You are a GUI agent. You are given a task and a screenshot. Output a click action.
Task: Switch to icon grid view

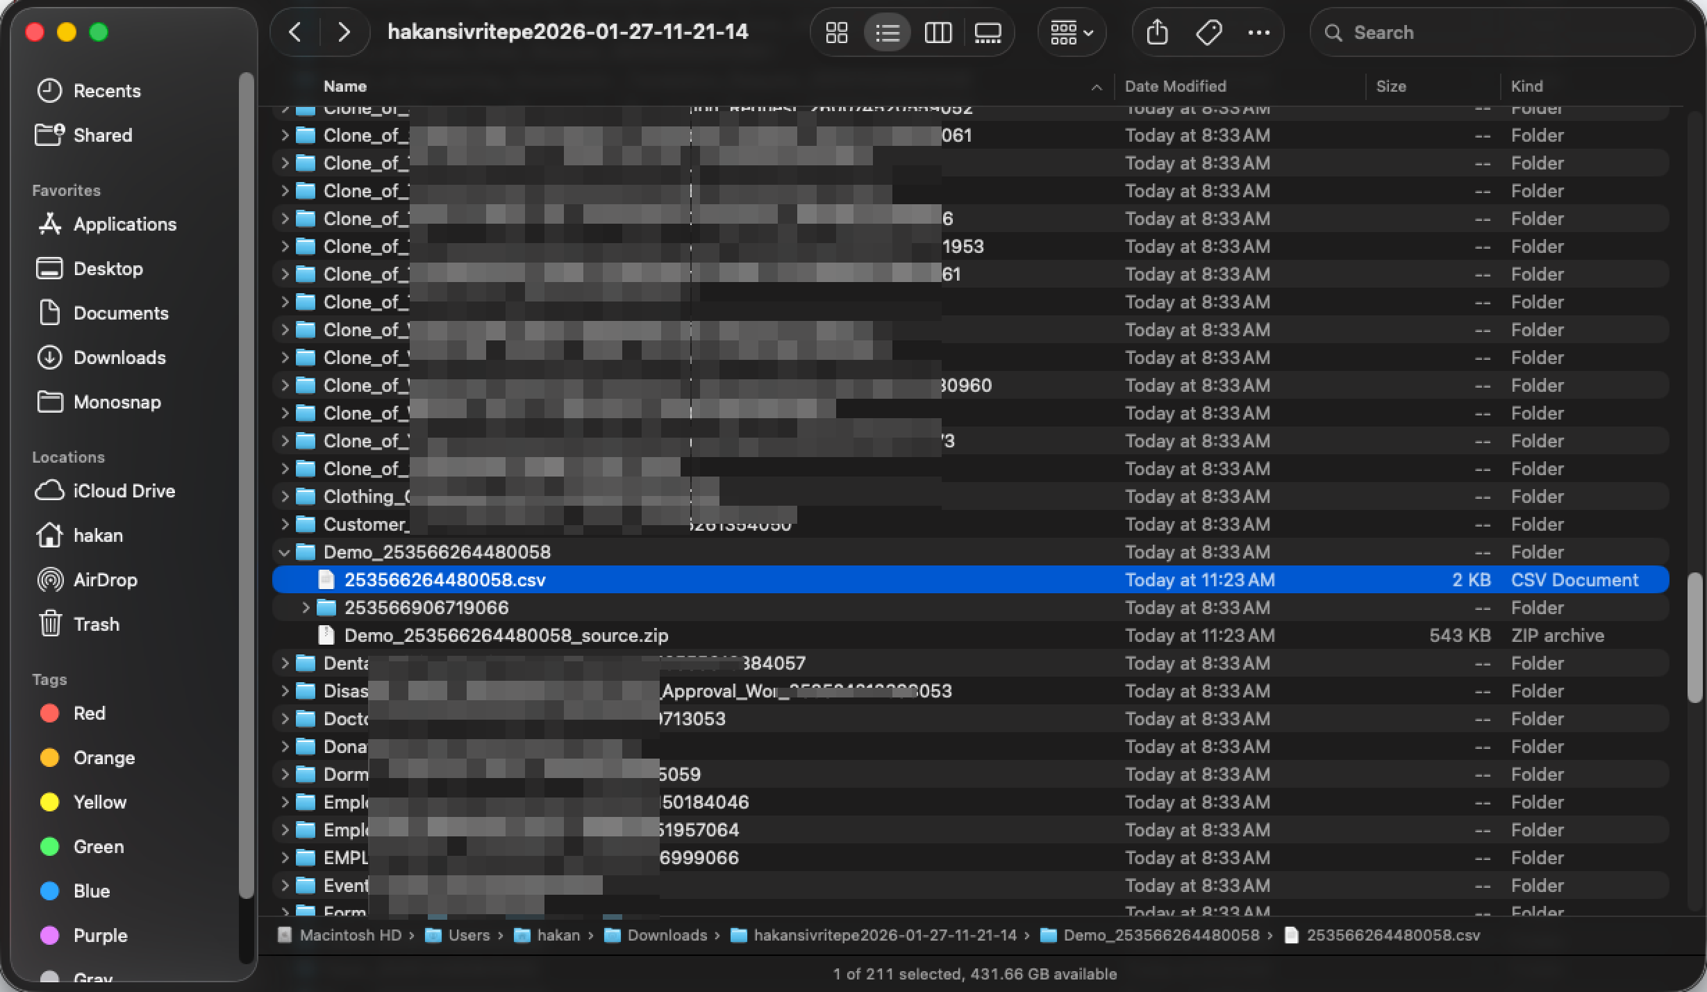(x=837, y=32)
